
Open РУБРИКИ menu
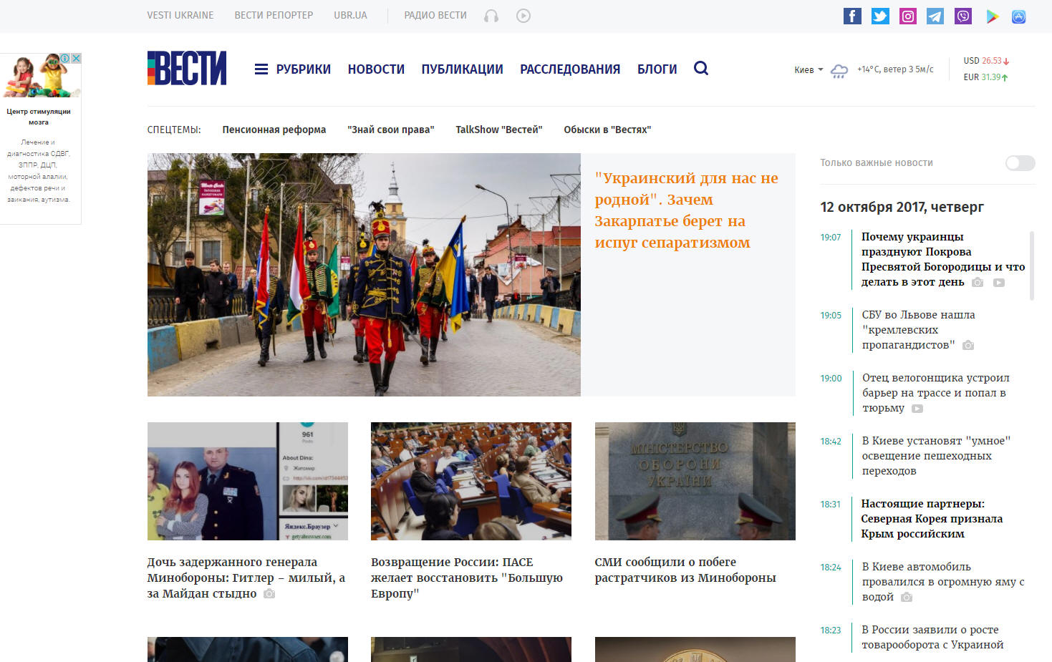pyautogui.click(x=303, y=69)
